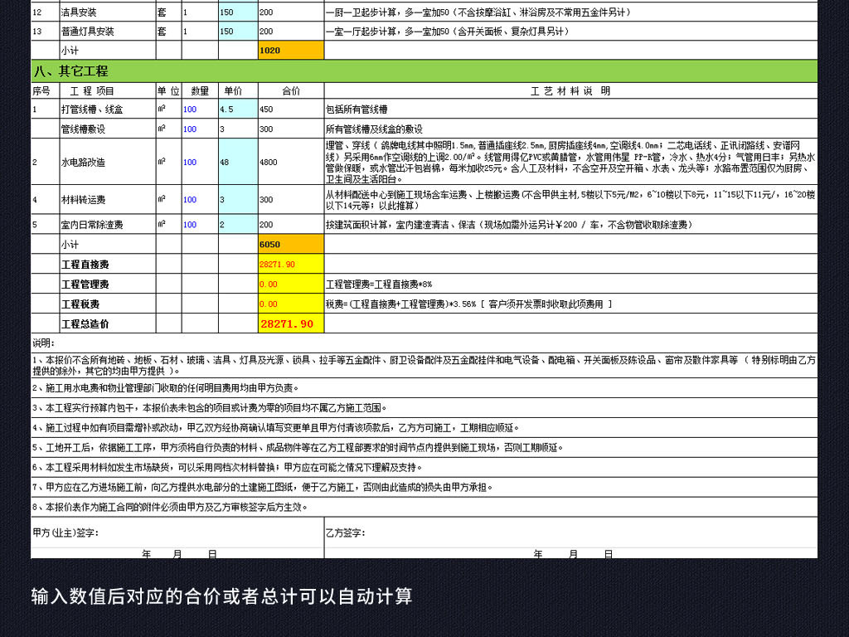849x637 pixels.
Task: Click the quantity 100 in 水电路改造 row
Action: [x=200, y=162]
